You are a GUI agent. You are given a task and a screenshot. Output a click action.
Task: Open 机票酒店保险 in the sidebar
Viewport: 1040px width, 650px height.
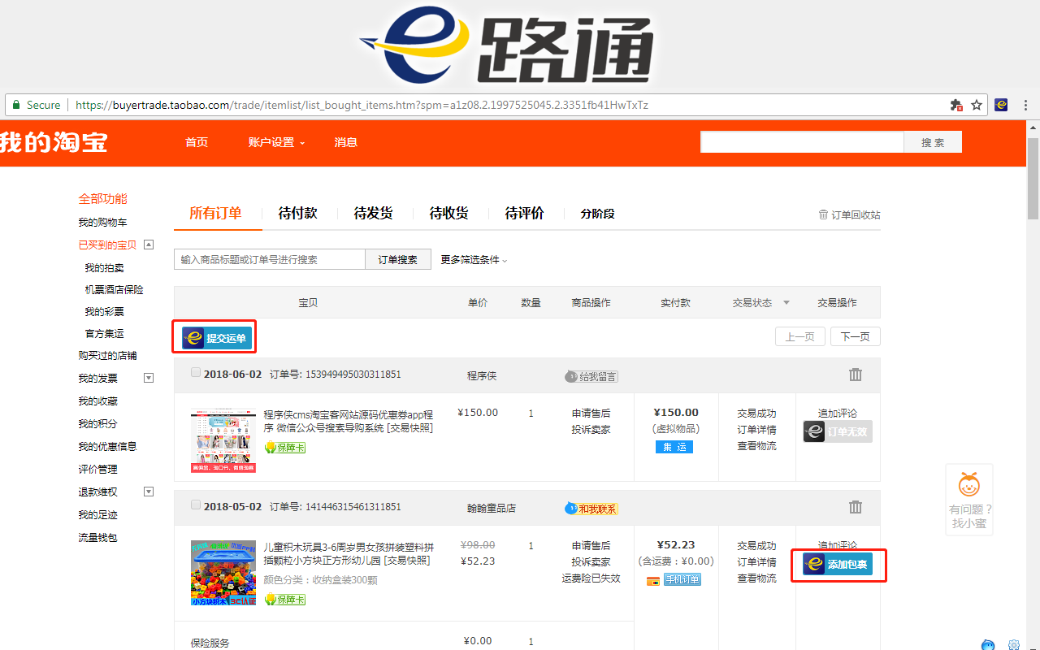(114, 289)
